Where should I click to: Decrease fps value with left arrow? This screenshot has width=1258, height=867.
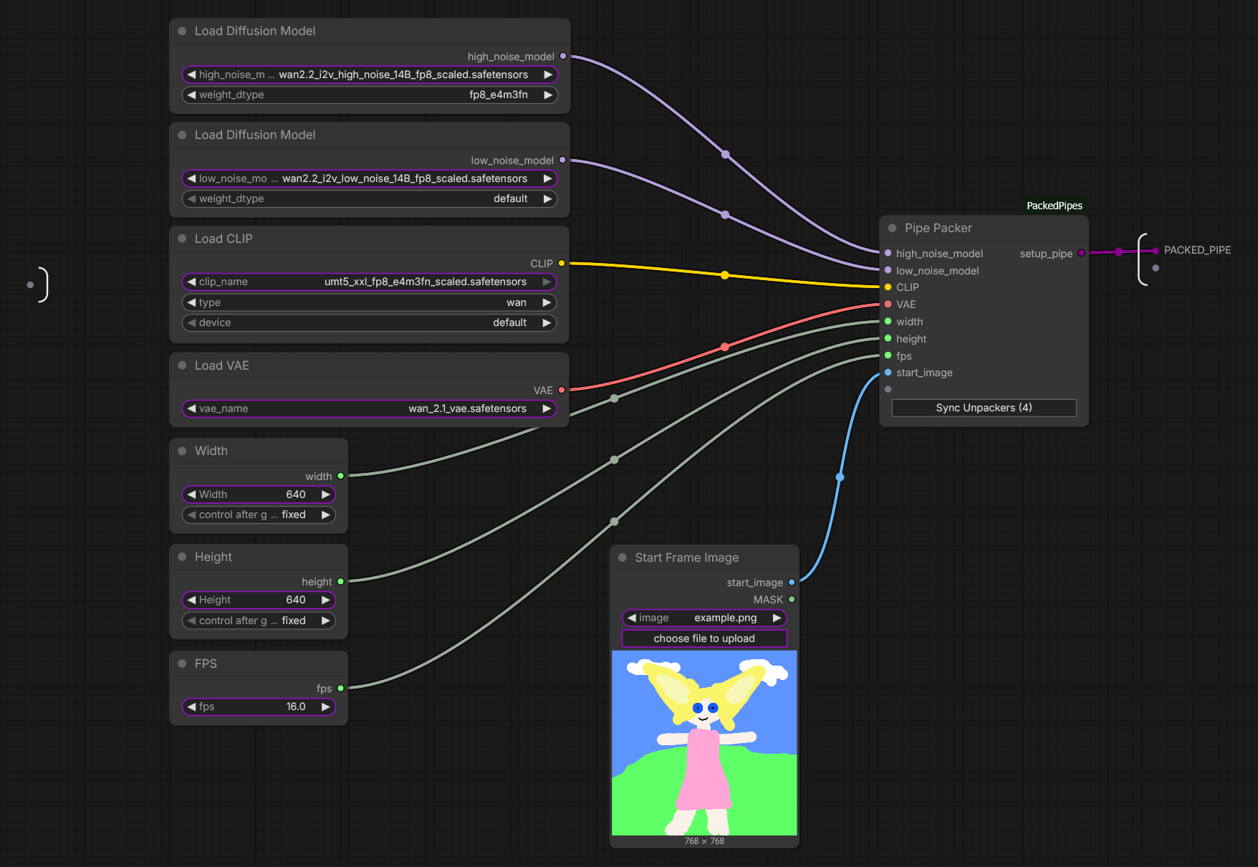pyautogui.click(x=191, y=706)
